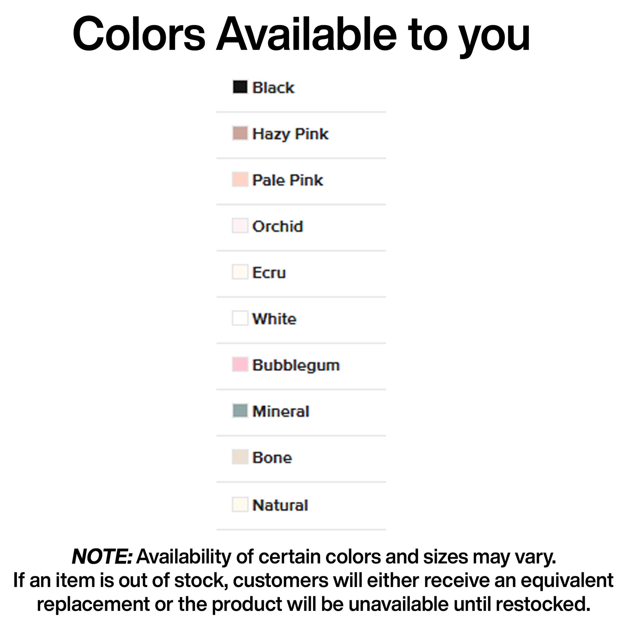Click the Natural color swatch

[x=240, y=504]
